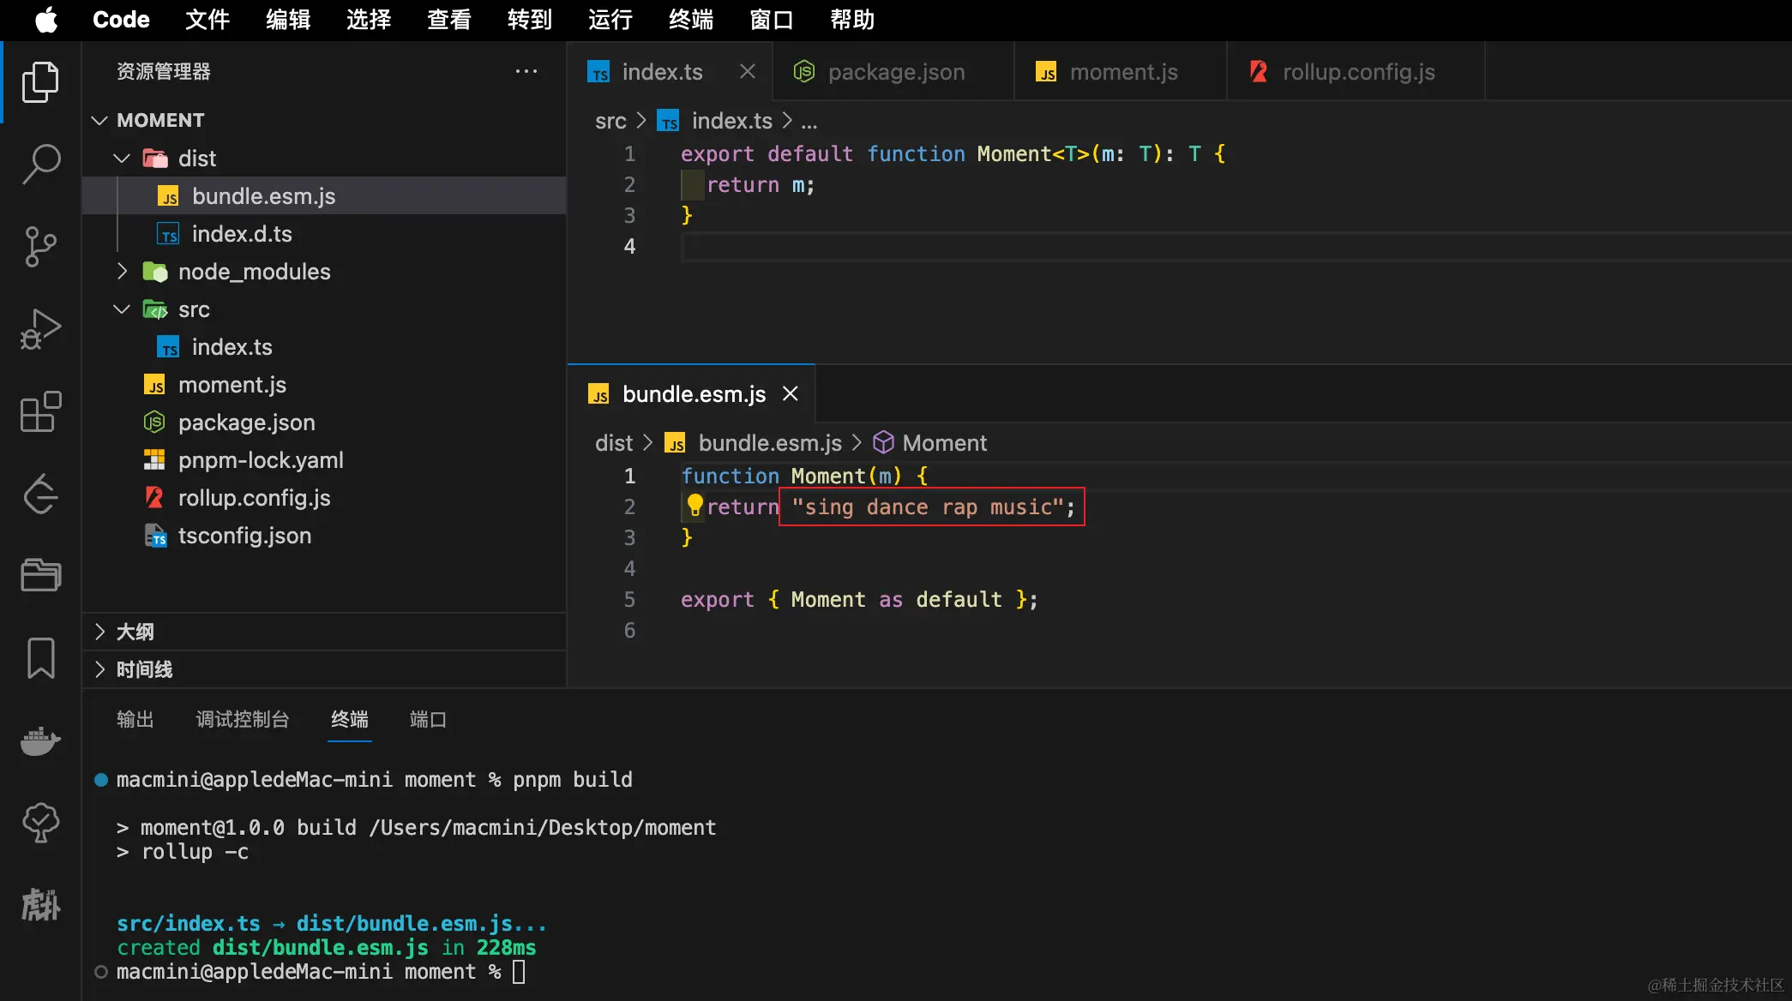Open the Bookmarks sidebar icon
1792x1001 pixels.
point(40,658)
